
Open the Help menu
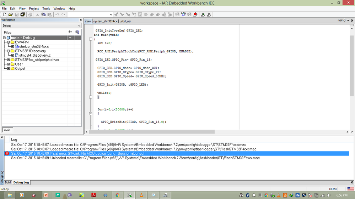coord(72,8)
